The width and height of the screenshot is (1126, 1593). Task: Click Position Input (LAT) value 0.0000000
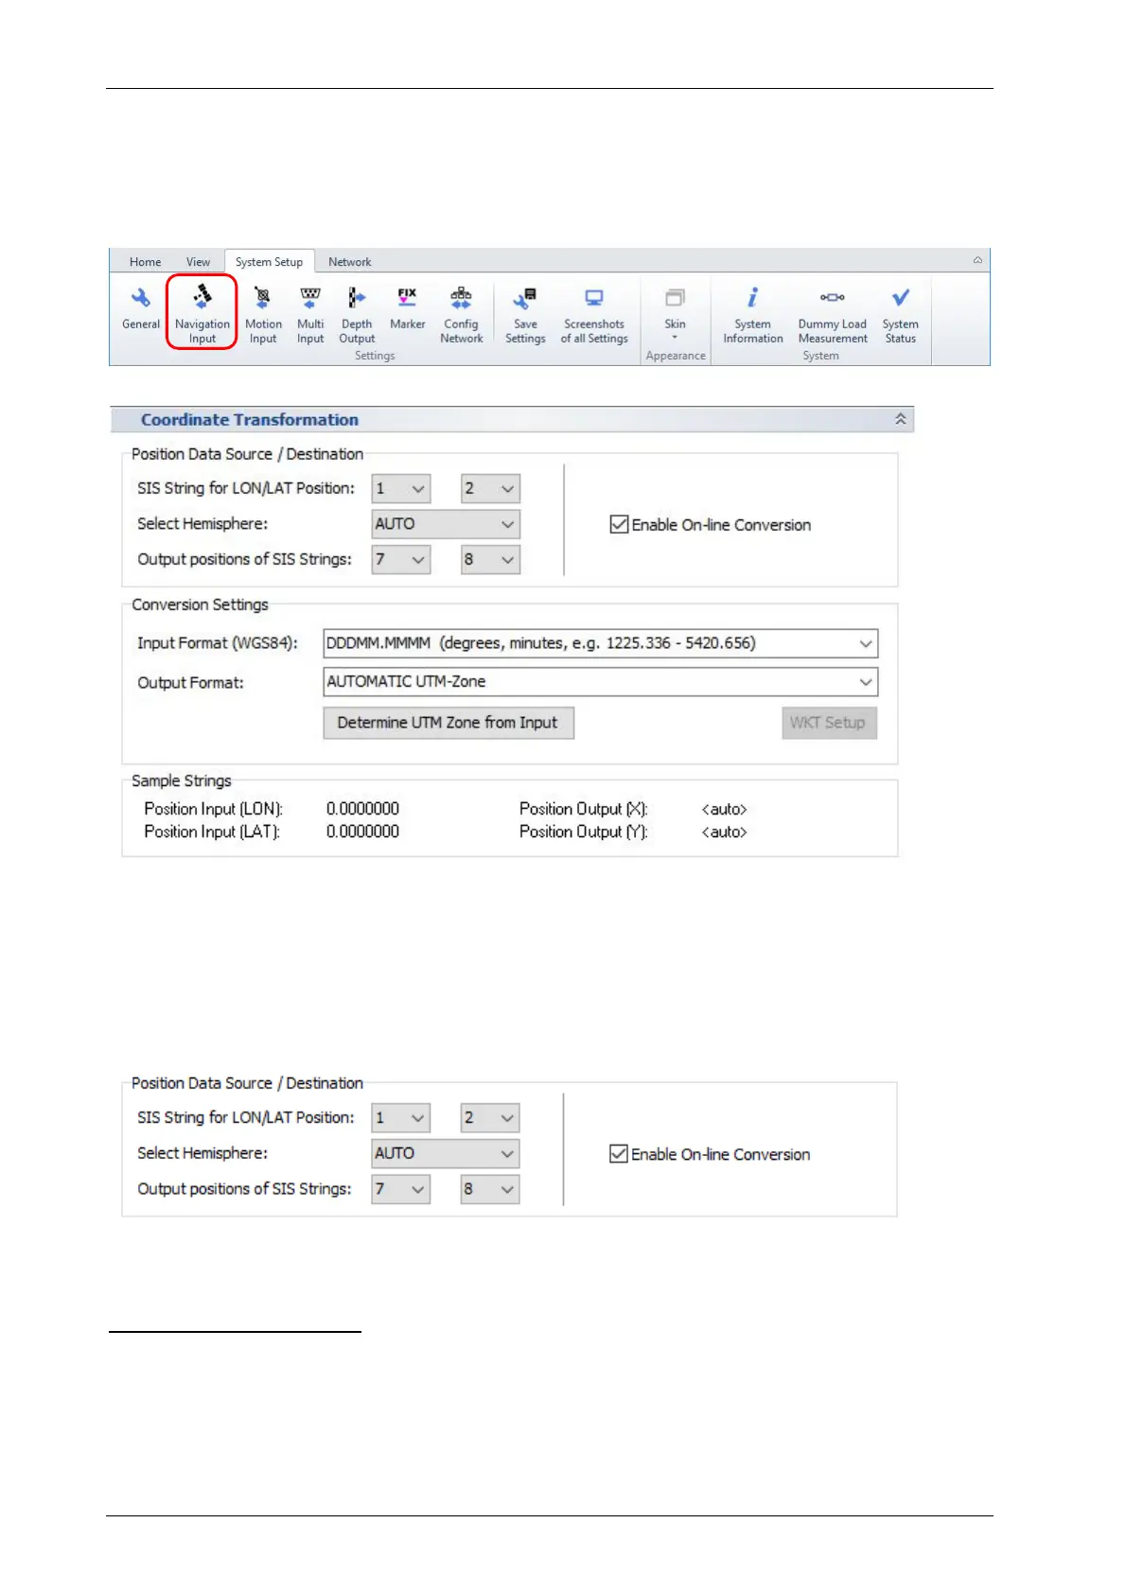pos(362,832)
